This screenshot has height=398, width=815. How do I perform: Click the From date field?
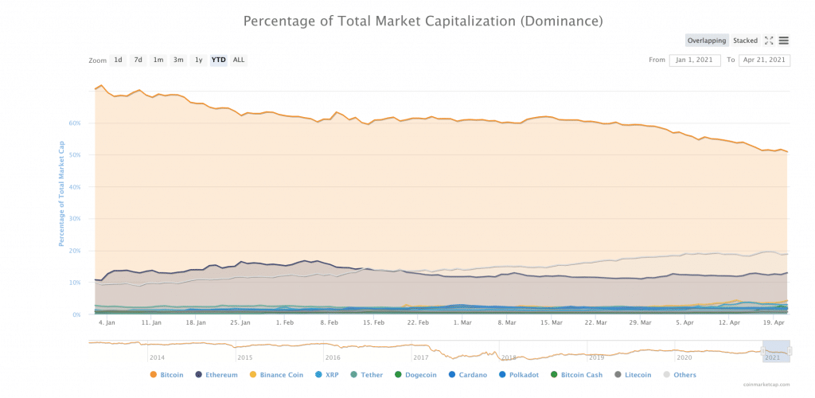(x=695, y=60)
